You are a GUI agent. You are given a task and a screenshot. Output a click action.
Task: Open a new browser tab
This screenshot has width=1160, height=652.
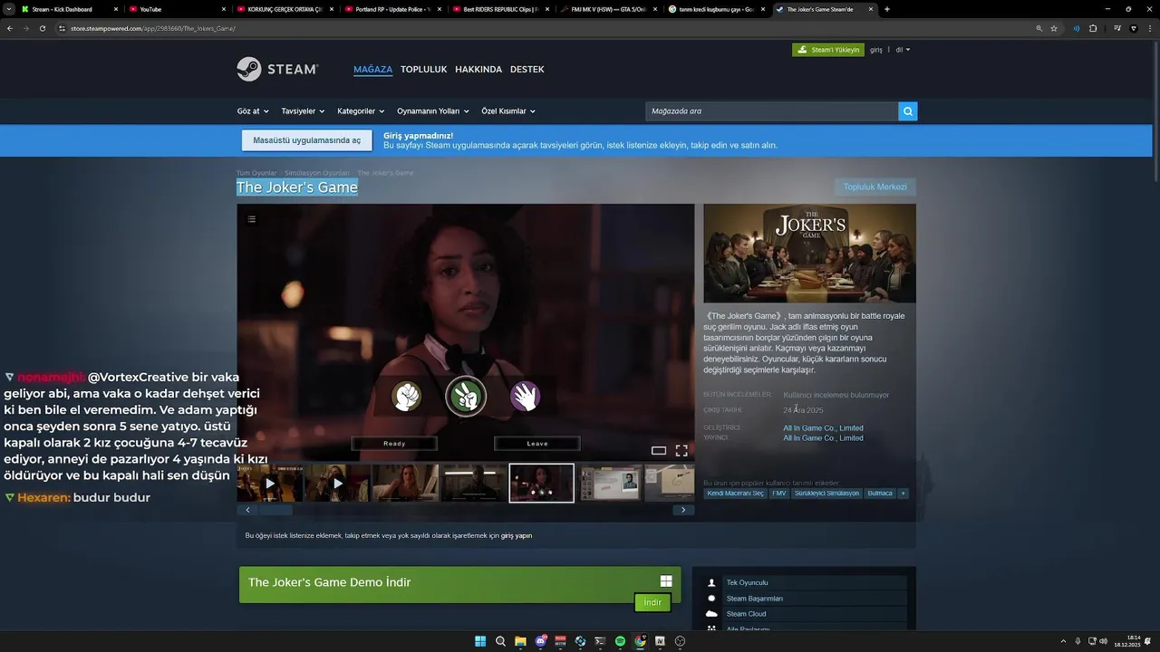click(886, 9)
